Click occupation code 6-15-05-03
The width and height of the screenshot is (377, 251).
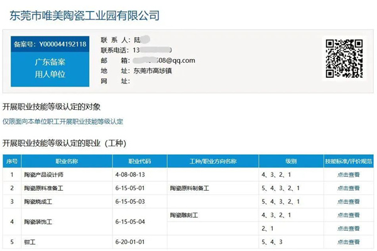click(130, 201)
